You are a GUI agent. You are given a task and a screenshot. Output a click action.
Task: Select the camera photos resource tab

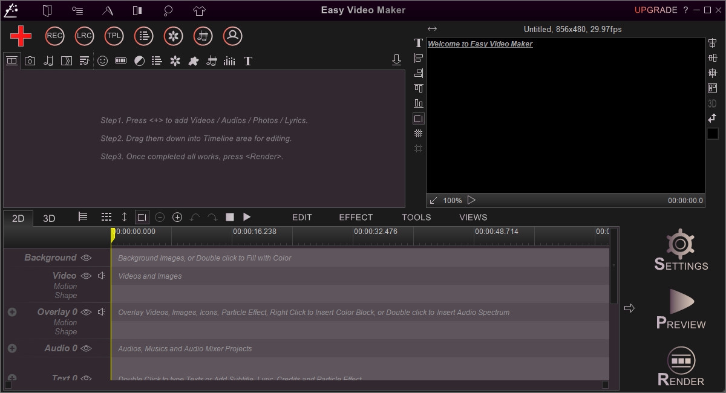(30, 60)
